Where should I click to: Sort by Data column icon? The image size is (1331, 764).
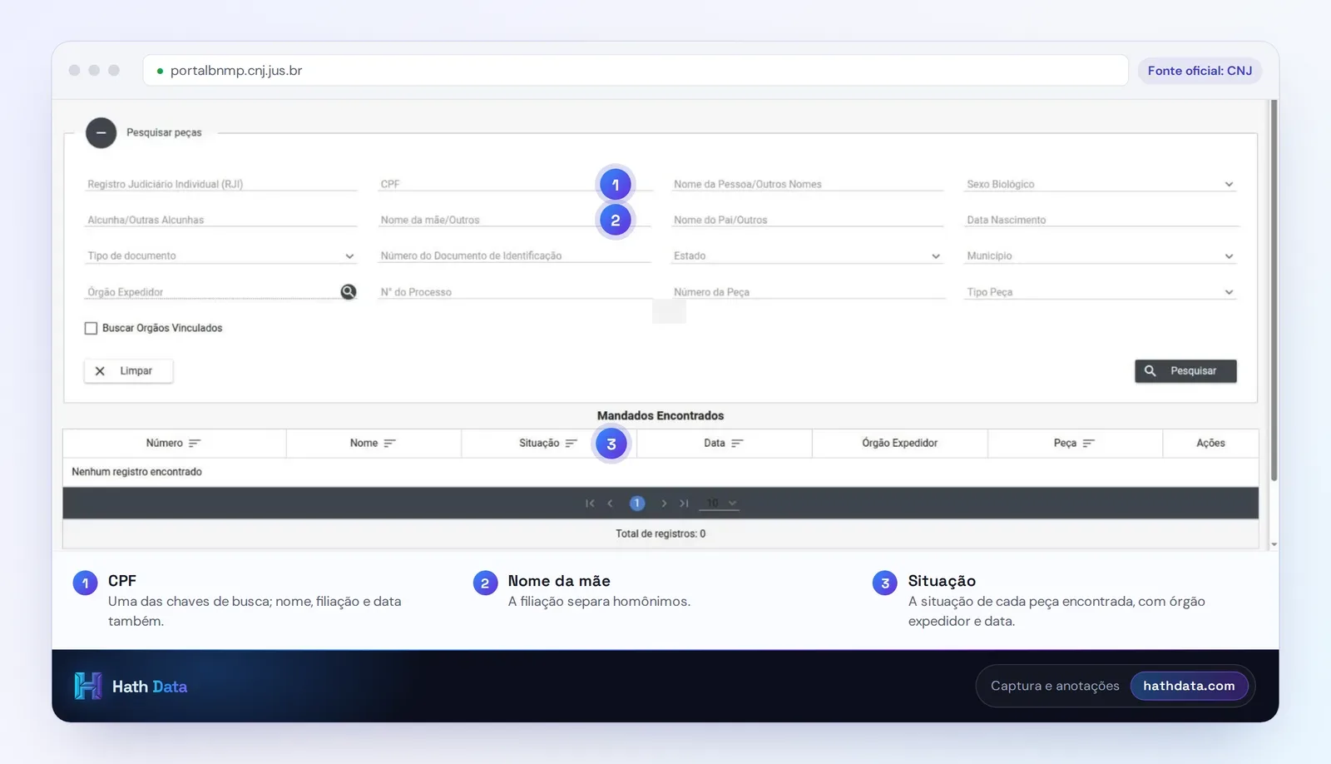click(737, 444)
